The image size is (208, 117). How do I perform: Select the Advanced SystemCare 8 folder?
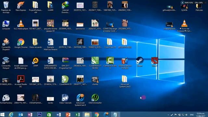pos(125,79)
